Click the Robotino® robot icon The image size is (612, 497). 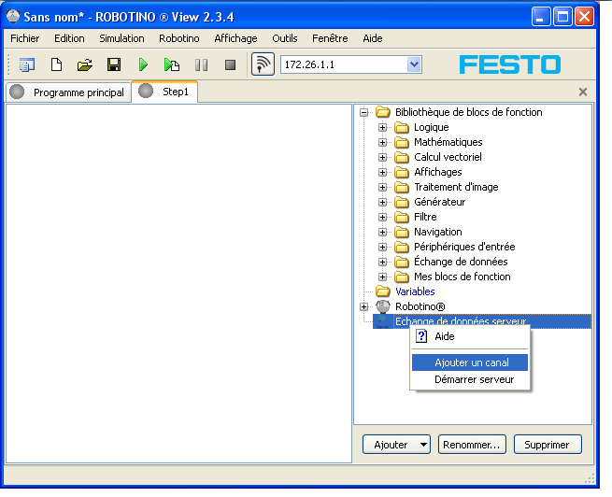click(x=382, y=306)
